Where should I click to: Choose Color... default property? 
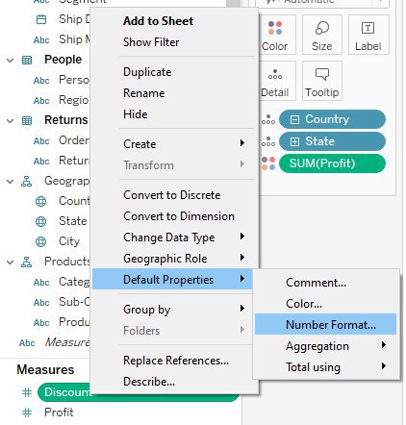(x=304, y=304)
